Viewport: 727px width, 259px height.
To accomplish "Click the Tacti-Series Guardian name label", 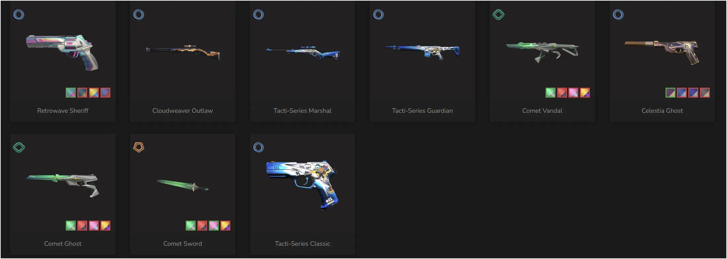I will point(422,111).
